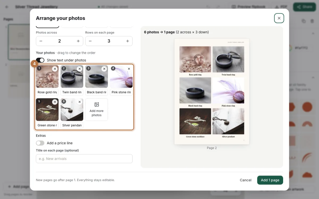The image size is (319, 199).
Task: Remove the Silver pendant photo
Action: click(x=79, y=102)
